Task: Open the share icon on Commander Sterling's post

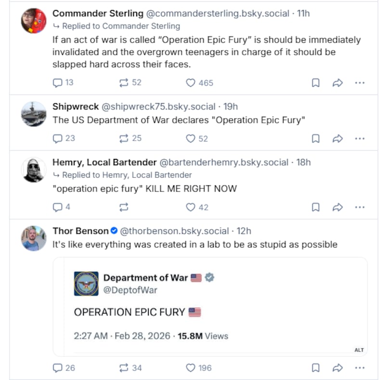Action: pyautogui.click(x=338, y=83)
